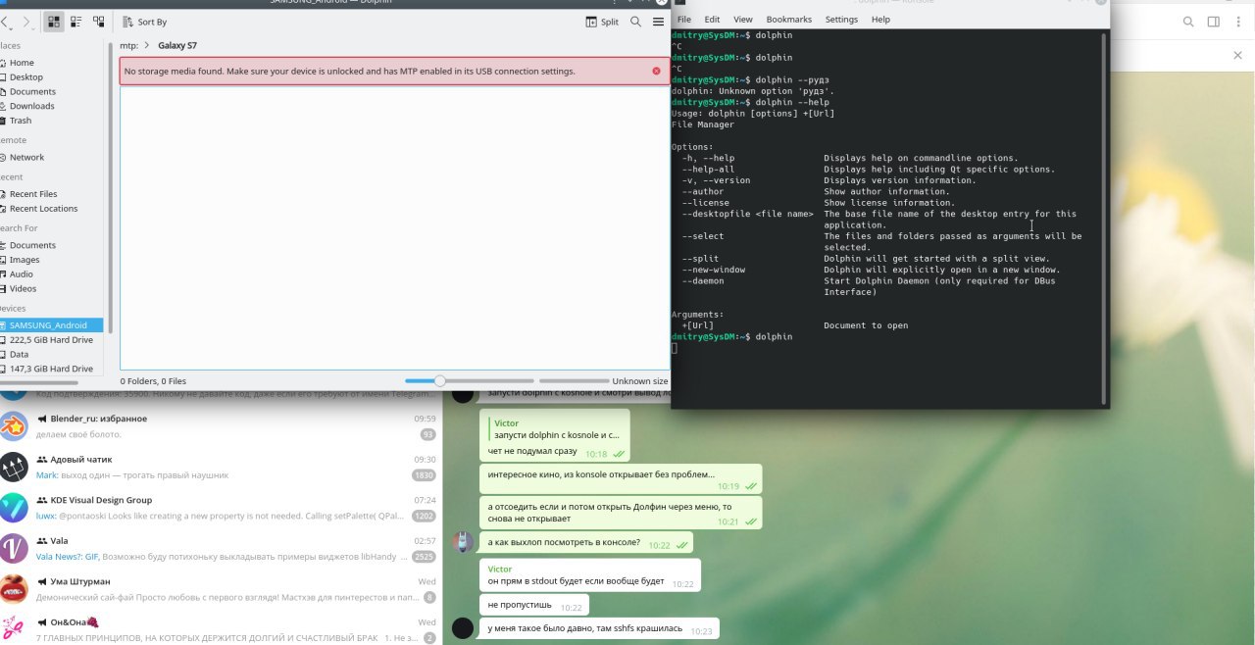
Task: Go back using Dolphin's back arrow
Action: pos(3,22)
